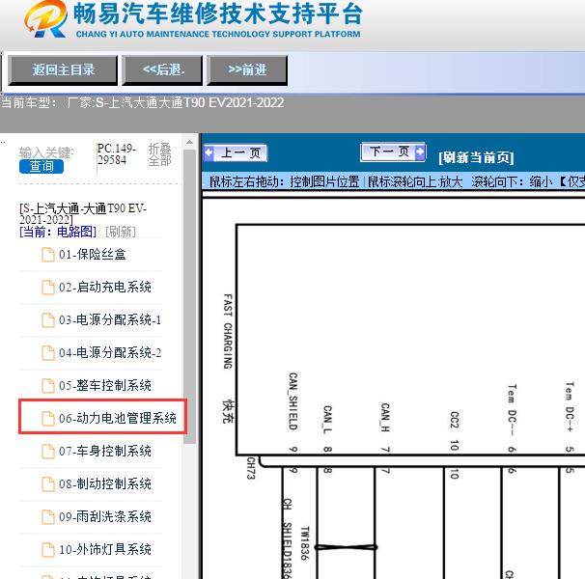This screenshot has width=585, height=579.
Task: Click the 返回主目录 button
Action: (63, 69)
